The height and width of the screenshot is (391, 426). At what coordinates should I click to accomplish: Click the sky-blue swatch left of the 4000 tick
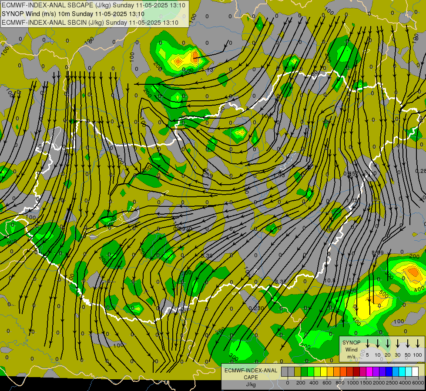pos(396,371)
